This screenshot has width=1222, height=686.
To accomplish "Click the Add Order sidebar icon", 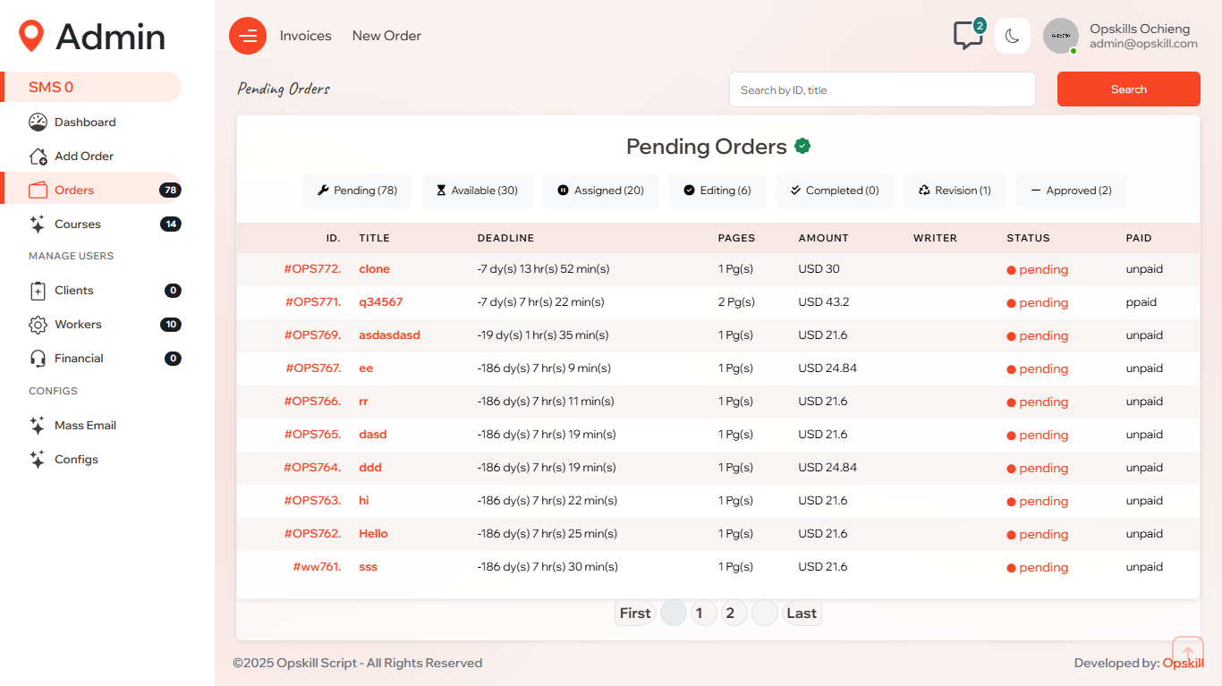I will click(x=38, y=157).
